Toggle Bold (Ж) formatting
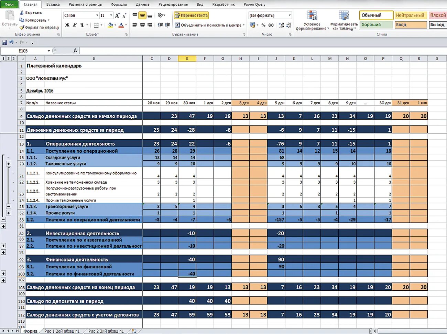 pos(67,25)
